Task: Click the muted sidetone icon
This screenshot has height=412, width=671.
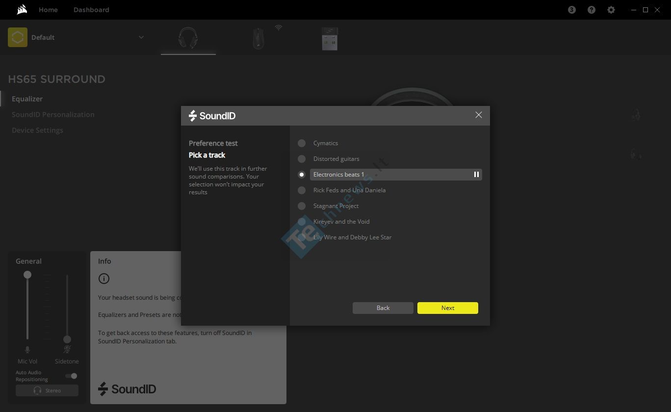Action: pyautogui.click(x=67, y=349)
